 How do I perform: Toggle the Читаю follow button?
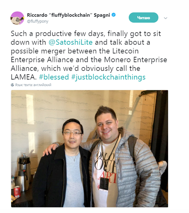pyautogui.click(x=143, y=18)
